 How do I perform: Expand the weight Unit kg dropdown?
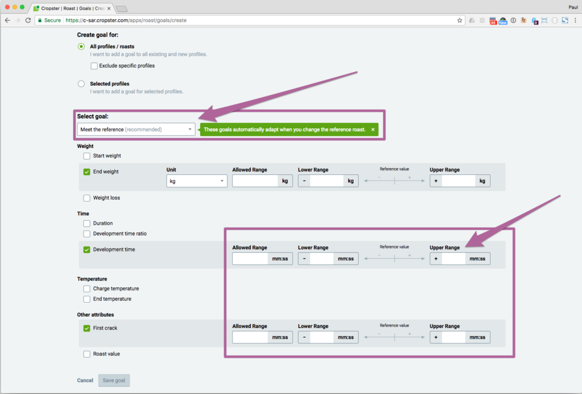coord(197,181)
